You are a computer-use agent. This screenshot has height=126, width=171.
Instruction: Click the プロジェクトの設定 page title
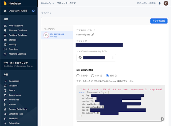point(66,3)
